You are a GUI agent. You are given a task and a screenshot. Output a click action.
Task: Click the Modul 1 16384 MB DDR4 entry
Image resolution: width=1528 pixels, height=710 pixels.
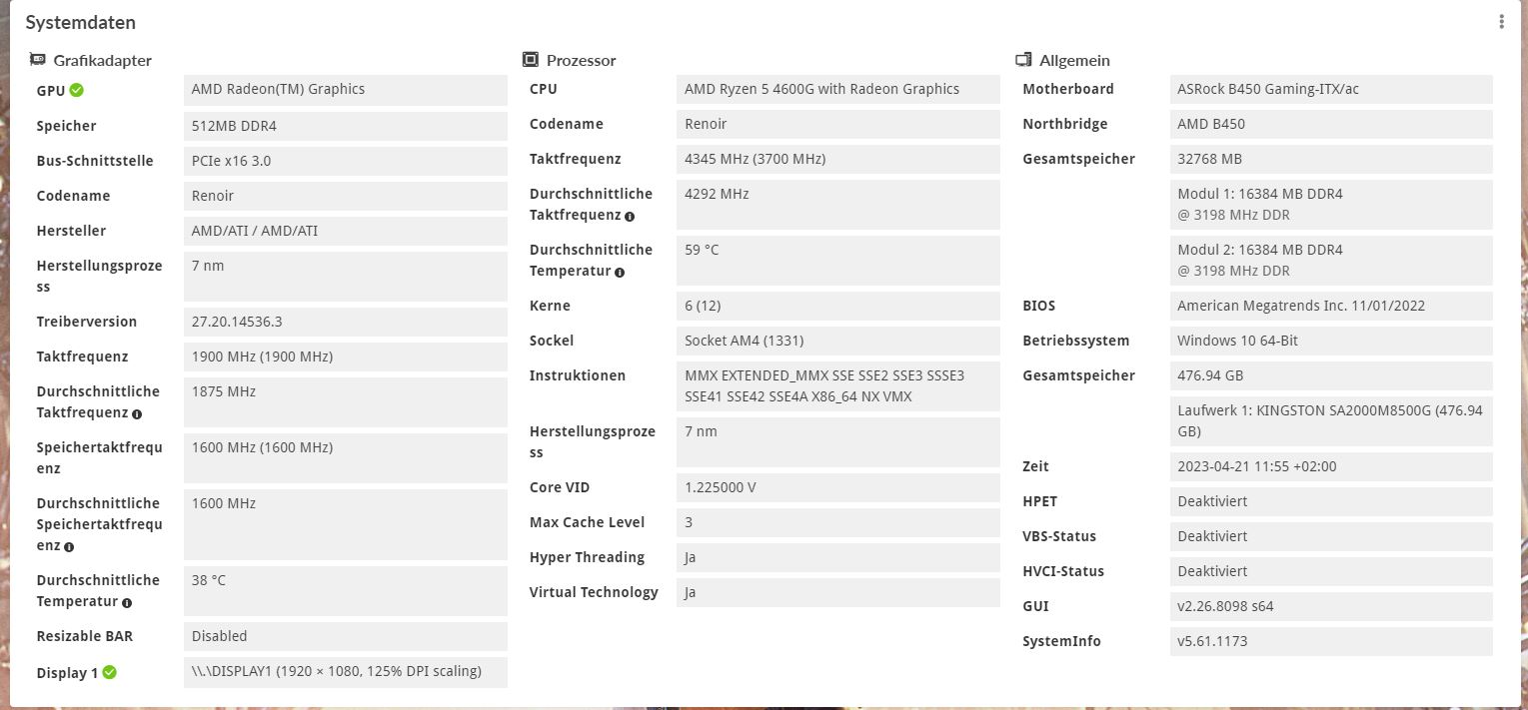pos(1331,205)
